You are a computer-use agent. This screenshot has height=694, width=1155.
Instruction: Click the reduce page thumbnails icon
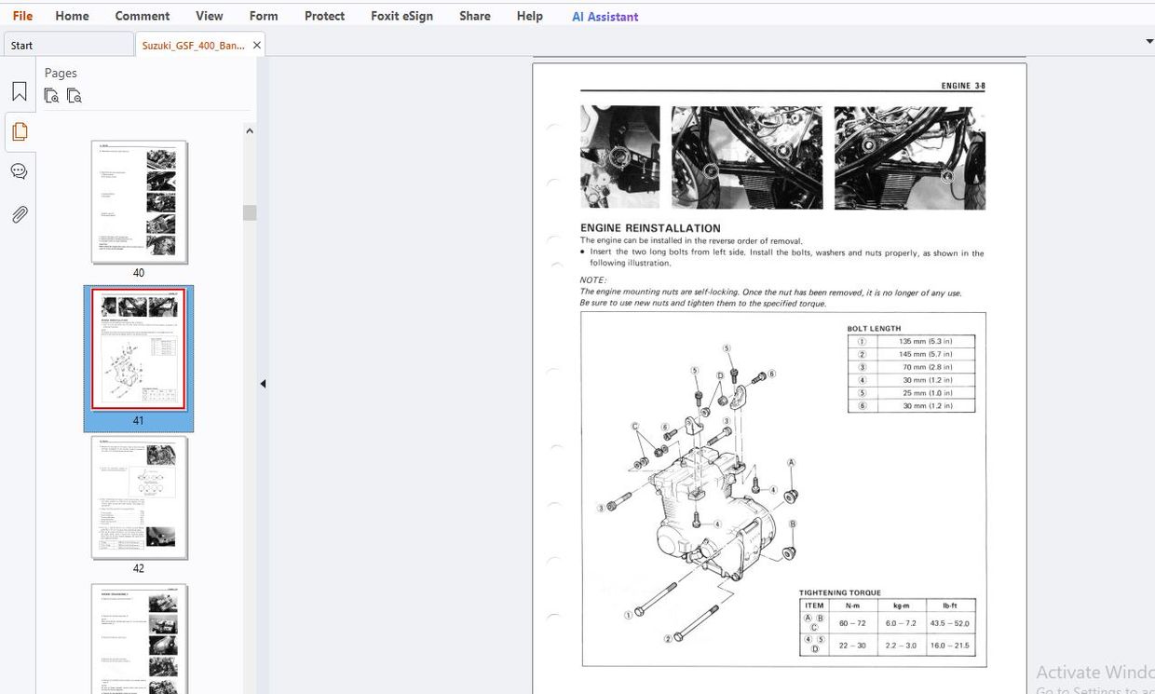click(x=51, y=95)
